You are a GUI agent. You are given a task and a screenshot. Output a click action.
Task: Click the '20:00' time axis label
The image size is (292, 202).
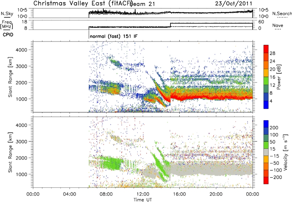pos(216,194)
